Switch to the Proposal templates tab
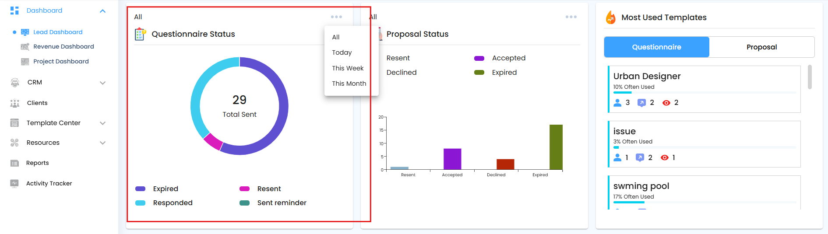This screenshot has width=828, height=234. (x=761, y=47)
